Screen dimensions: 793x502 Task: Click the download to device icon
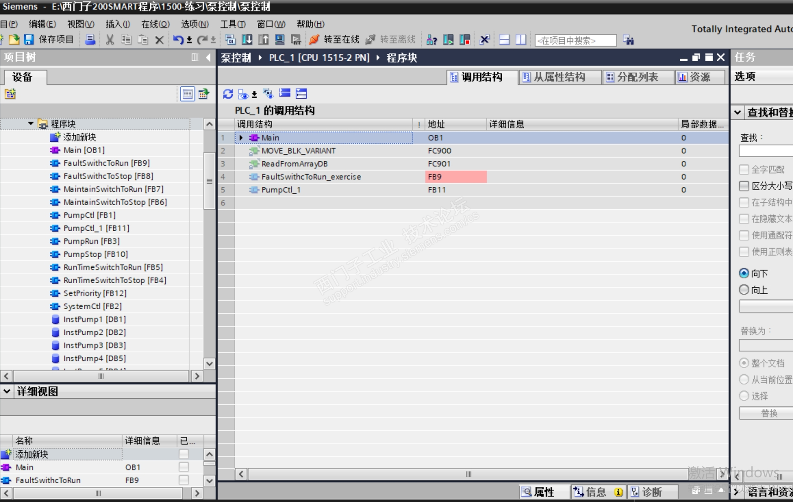(247, 40)
